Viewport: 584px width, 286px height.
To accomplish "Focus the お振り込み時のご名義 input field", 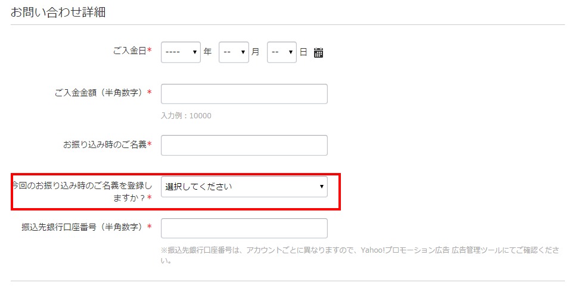I will click(244, 145).
